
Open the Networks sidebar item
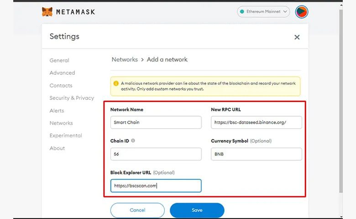(x=61, y=123)
